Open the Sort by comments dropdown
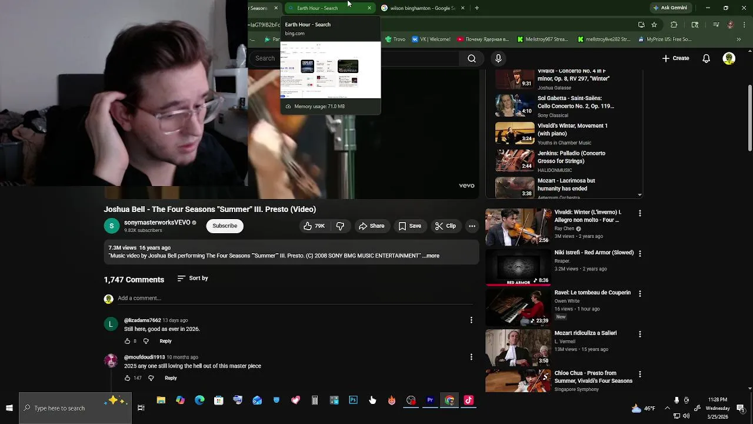753x424 pixels. [x=192, y=278]
